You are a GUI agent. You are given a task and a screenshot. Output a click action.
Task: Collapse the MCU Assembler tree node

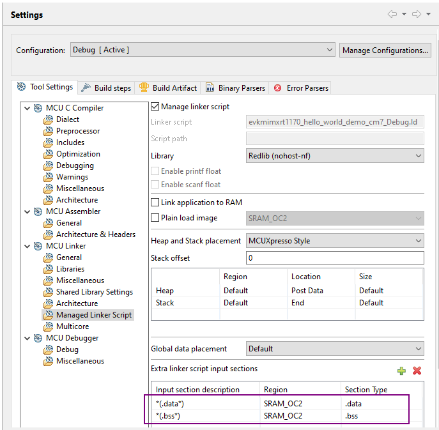pyautogui.click(x=27, y=211)
